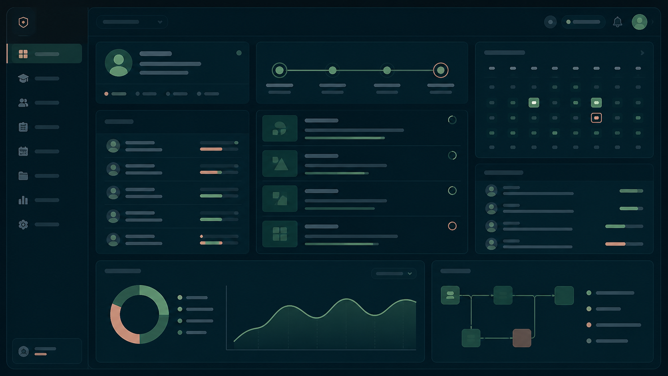This screenshot has height=376, width=668.
Task: Open the triangle-shapes thumbnail in the middle list
Action: [280, 163]
